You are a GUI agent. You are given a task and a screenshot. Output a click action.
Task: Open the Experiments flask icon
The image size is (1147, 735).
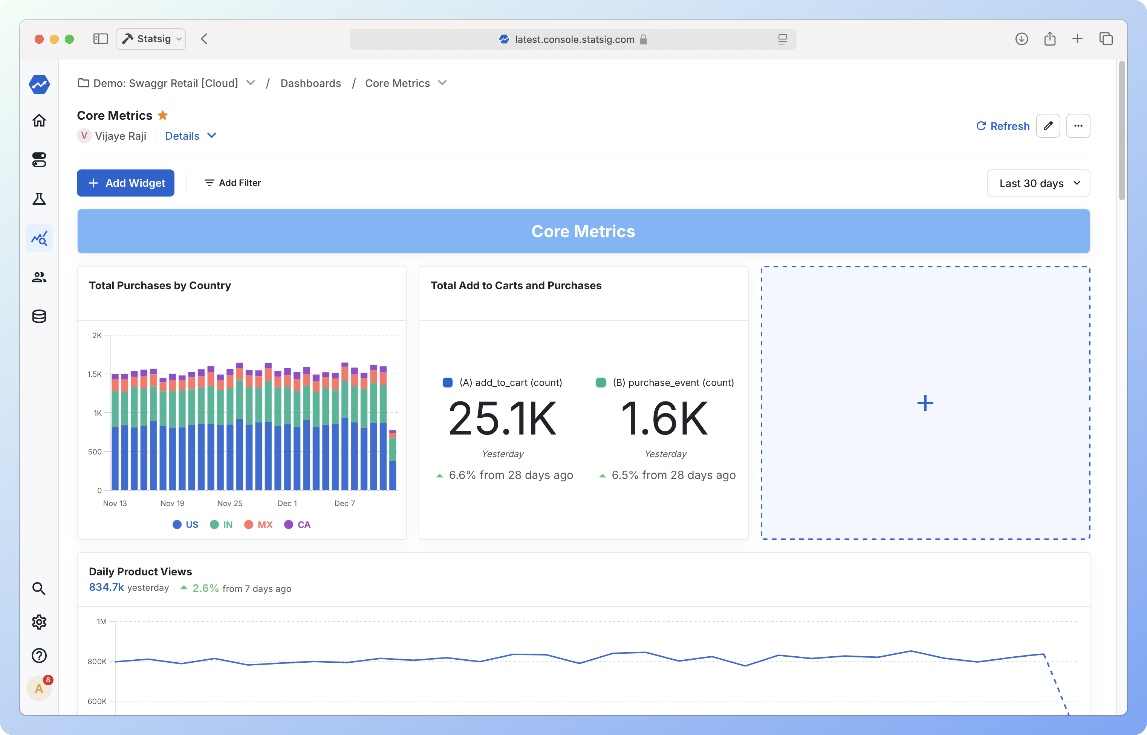click(39, 198)
